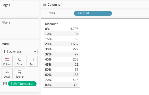
Task: Click the value 27 in 32% row
Action: 76,54
